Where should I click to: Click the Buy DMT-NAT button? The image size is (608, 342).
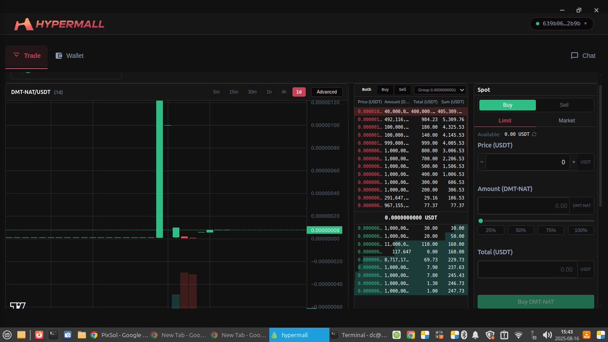536,301
